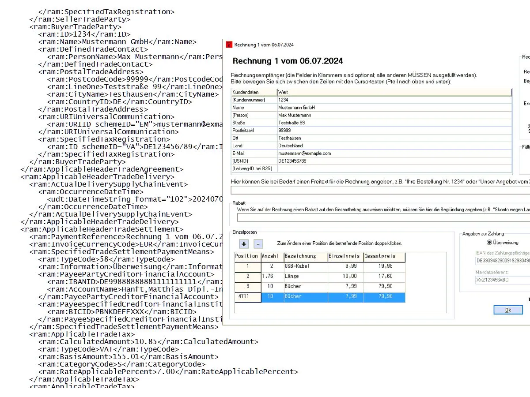Click the Rabatt reason input field

382,217
